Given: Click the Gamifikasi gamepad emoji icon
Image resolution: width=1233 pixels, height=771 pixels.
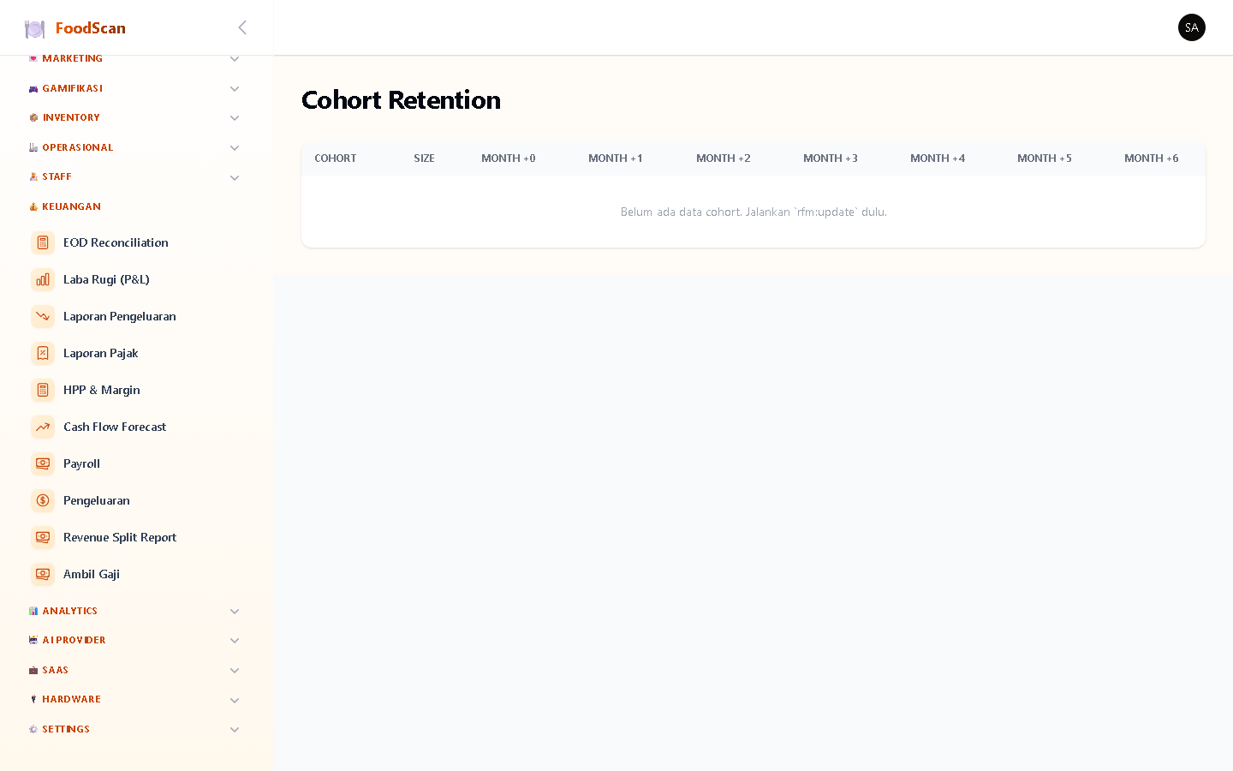Looking at the screenshot, I should tap(33, 88).
